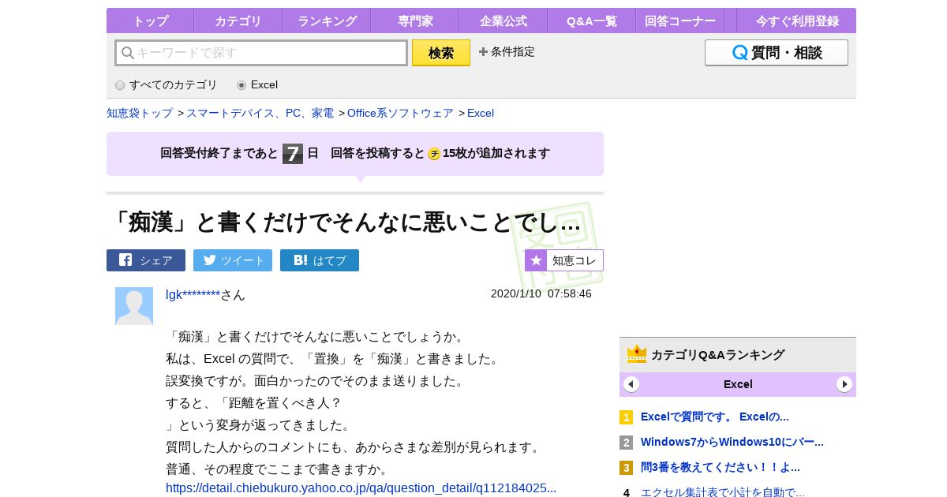Open the 今すぐ利用登録 tab
947x497 pixels.
796,21
